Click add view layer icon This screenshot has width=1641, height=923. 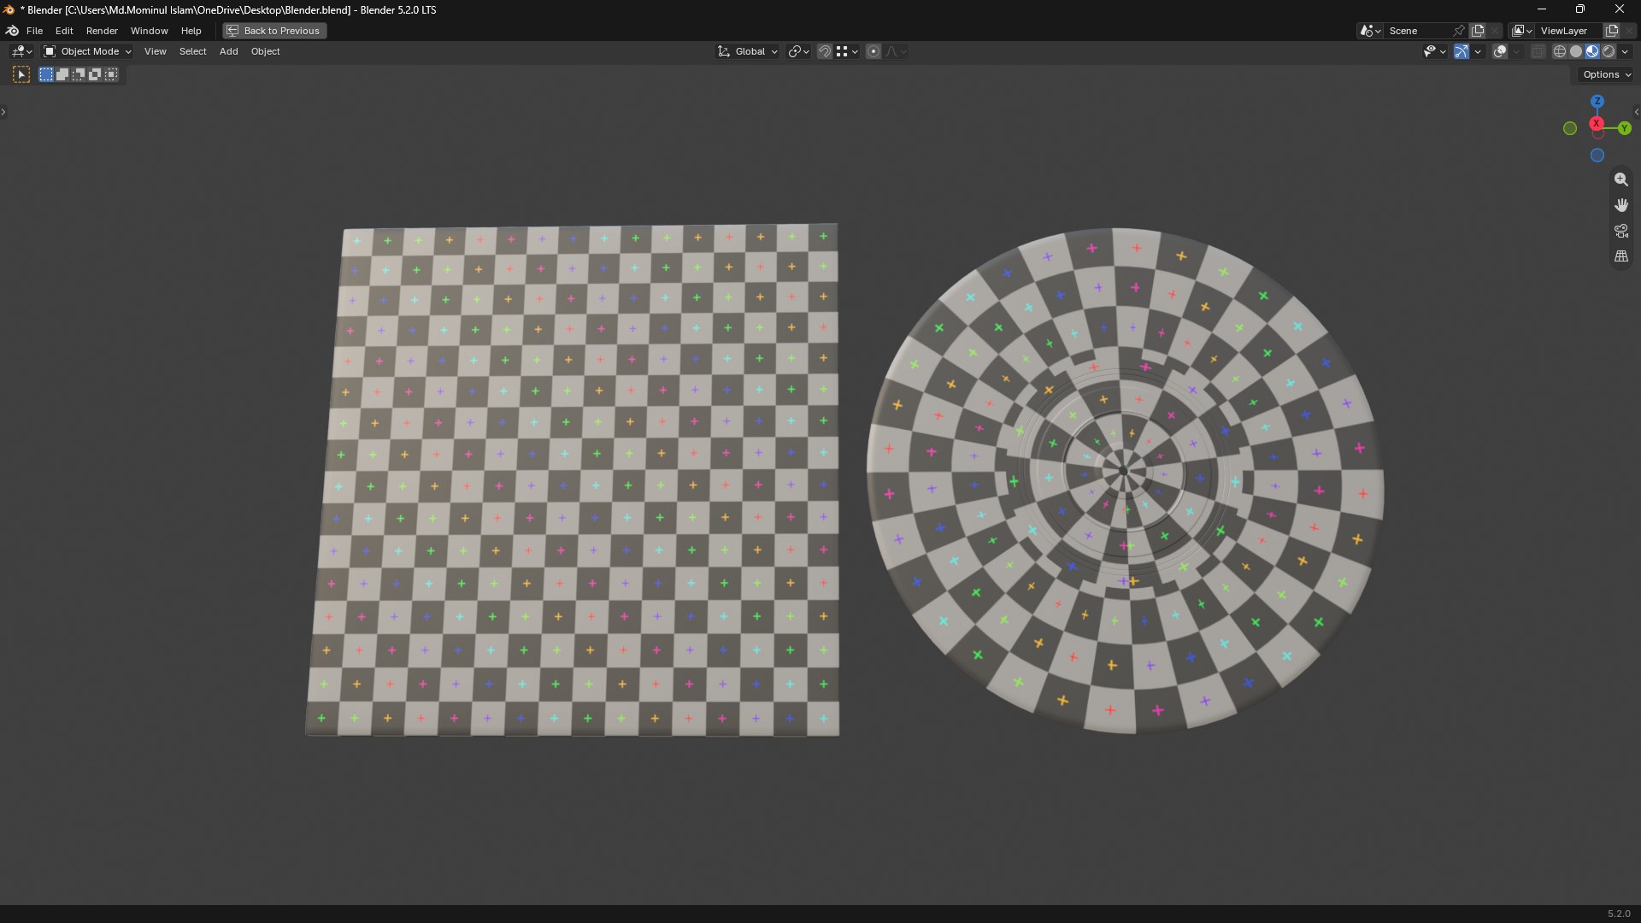click(1612, 31)
